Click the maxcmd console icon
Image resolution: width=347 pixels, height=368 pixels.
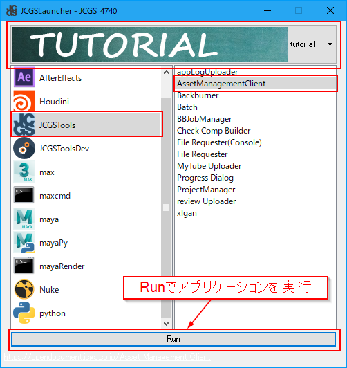[x=24, y=195]
